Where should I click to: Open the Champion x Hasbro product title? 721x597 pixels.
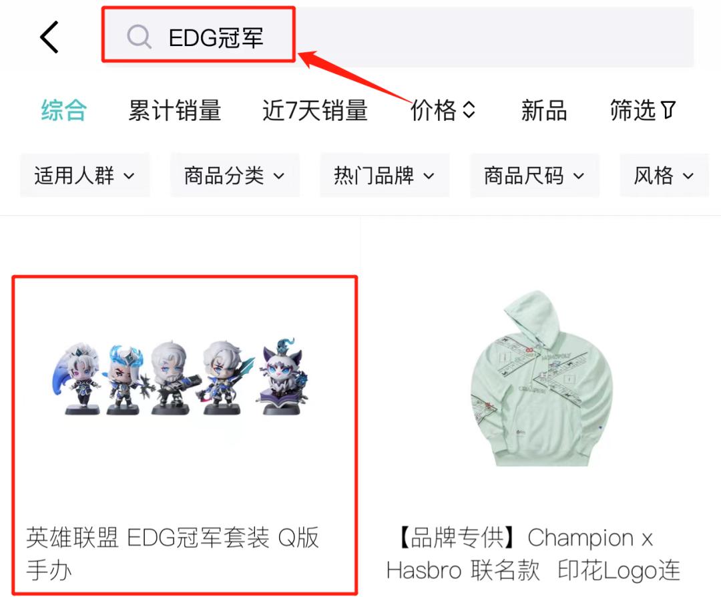[533, 554]
